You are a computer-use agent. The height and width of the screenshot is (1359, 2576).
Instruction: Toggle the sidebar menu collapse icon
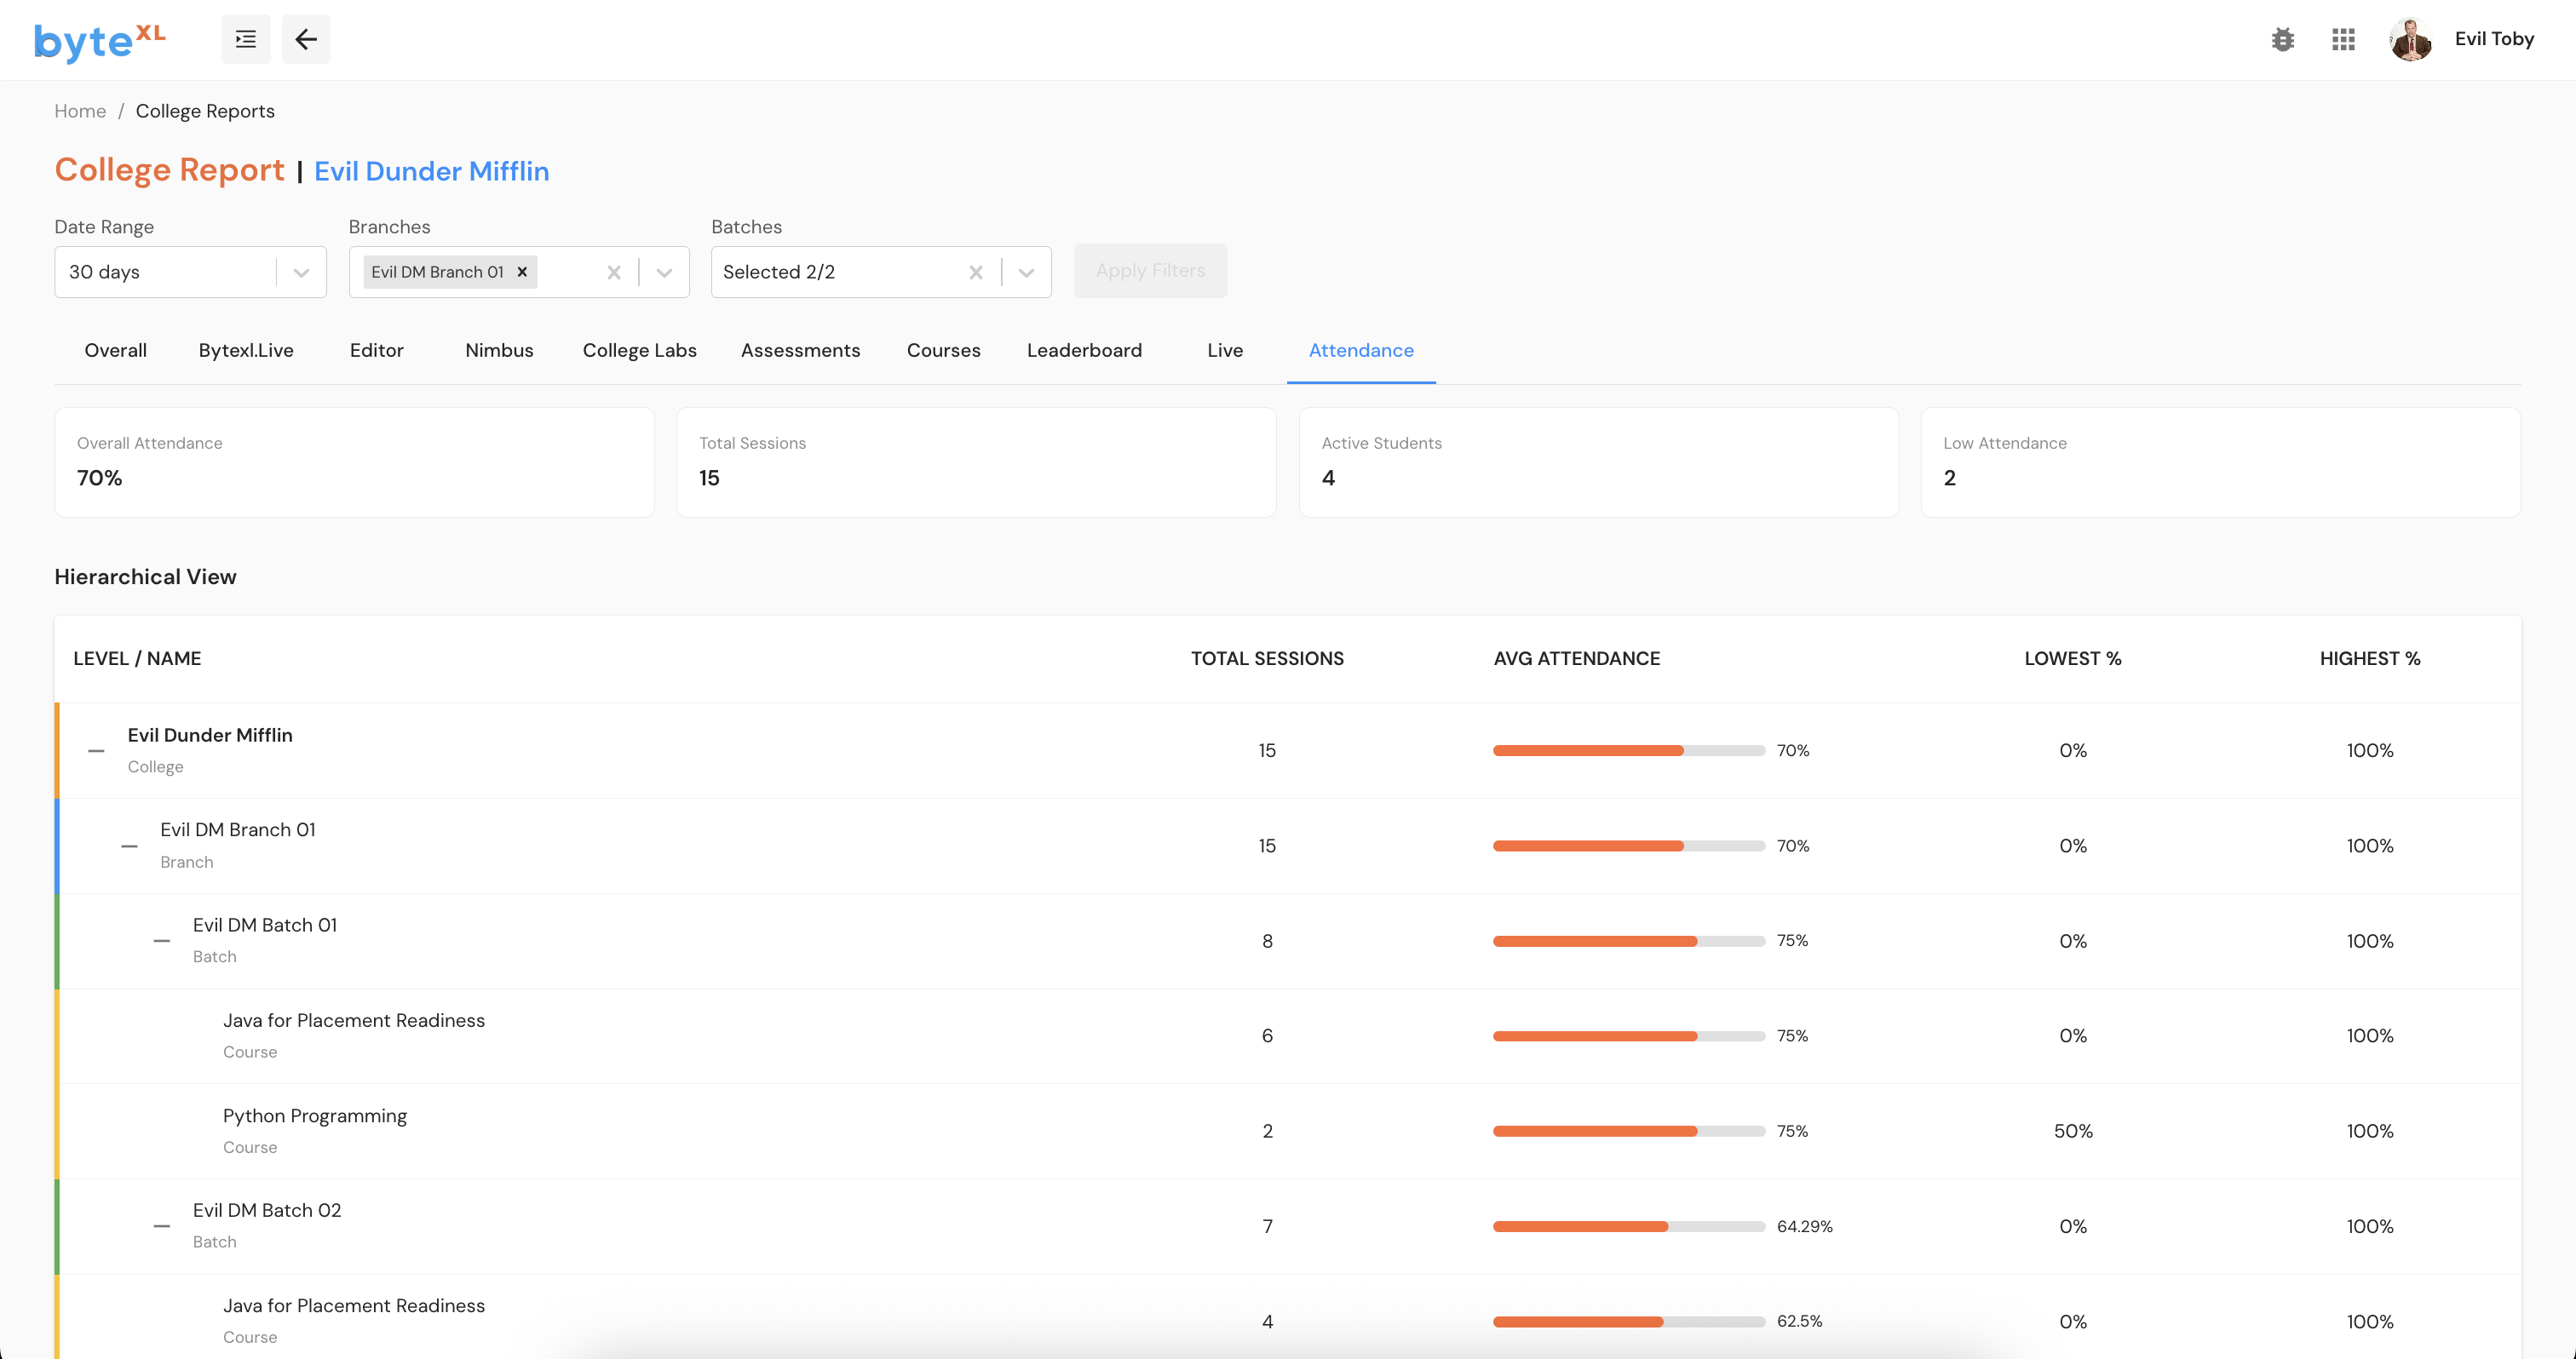coord(245,39)
